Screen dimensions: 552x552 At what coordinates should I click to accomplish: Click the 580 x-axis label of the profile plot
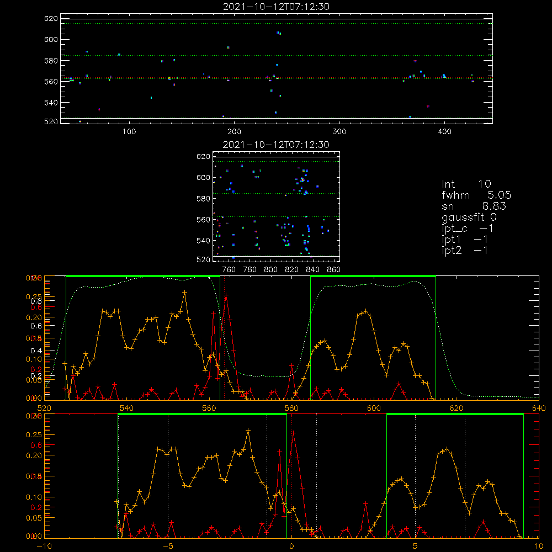click(291, 408)
